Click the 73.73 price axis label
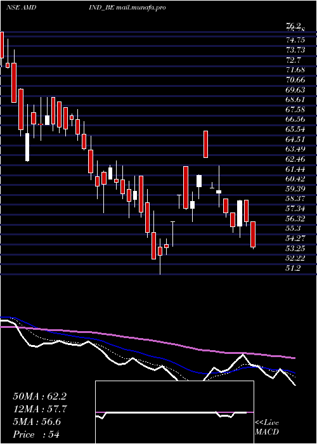The image size is (317, 444). [295, 50]
